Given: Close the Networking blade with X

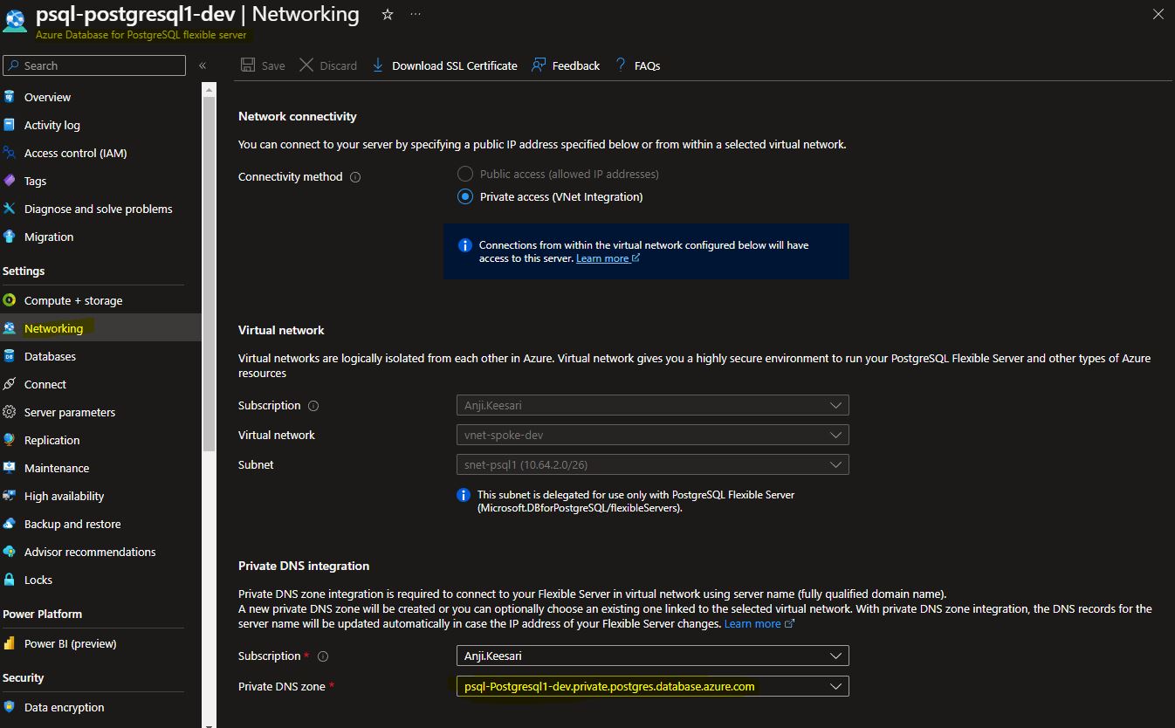Looking at the screenshot, I should (x=1158, y=14).
